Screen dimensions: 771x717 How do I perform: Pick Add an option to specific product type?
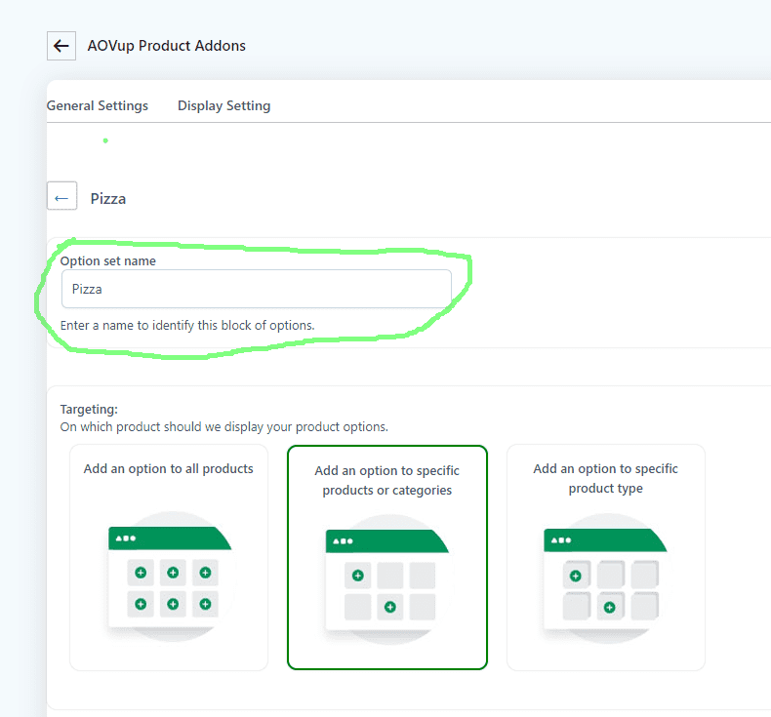(606, 557)
